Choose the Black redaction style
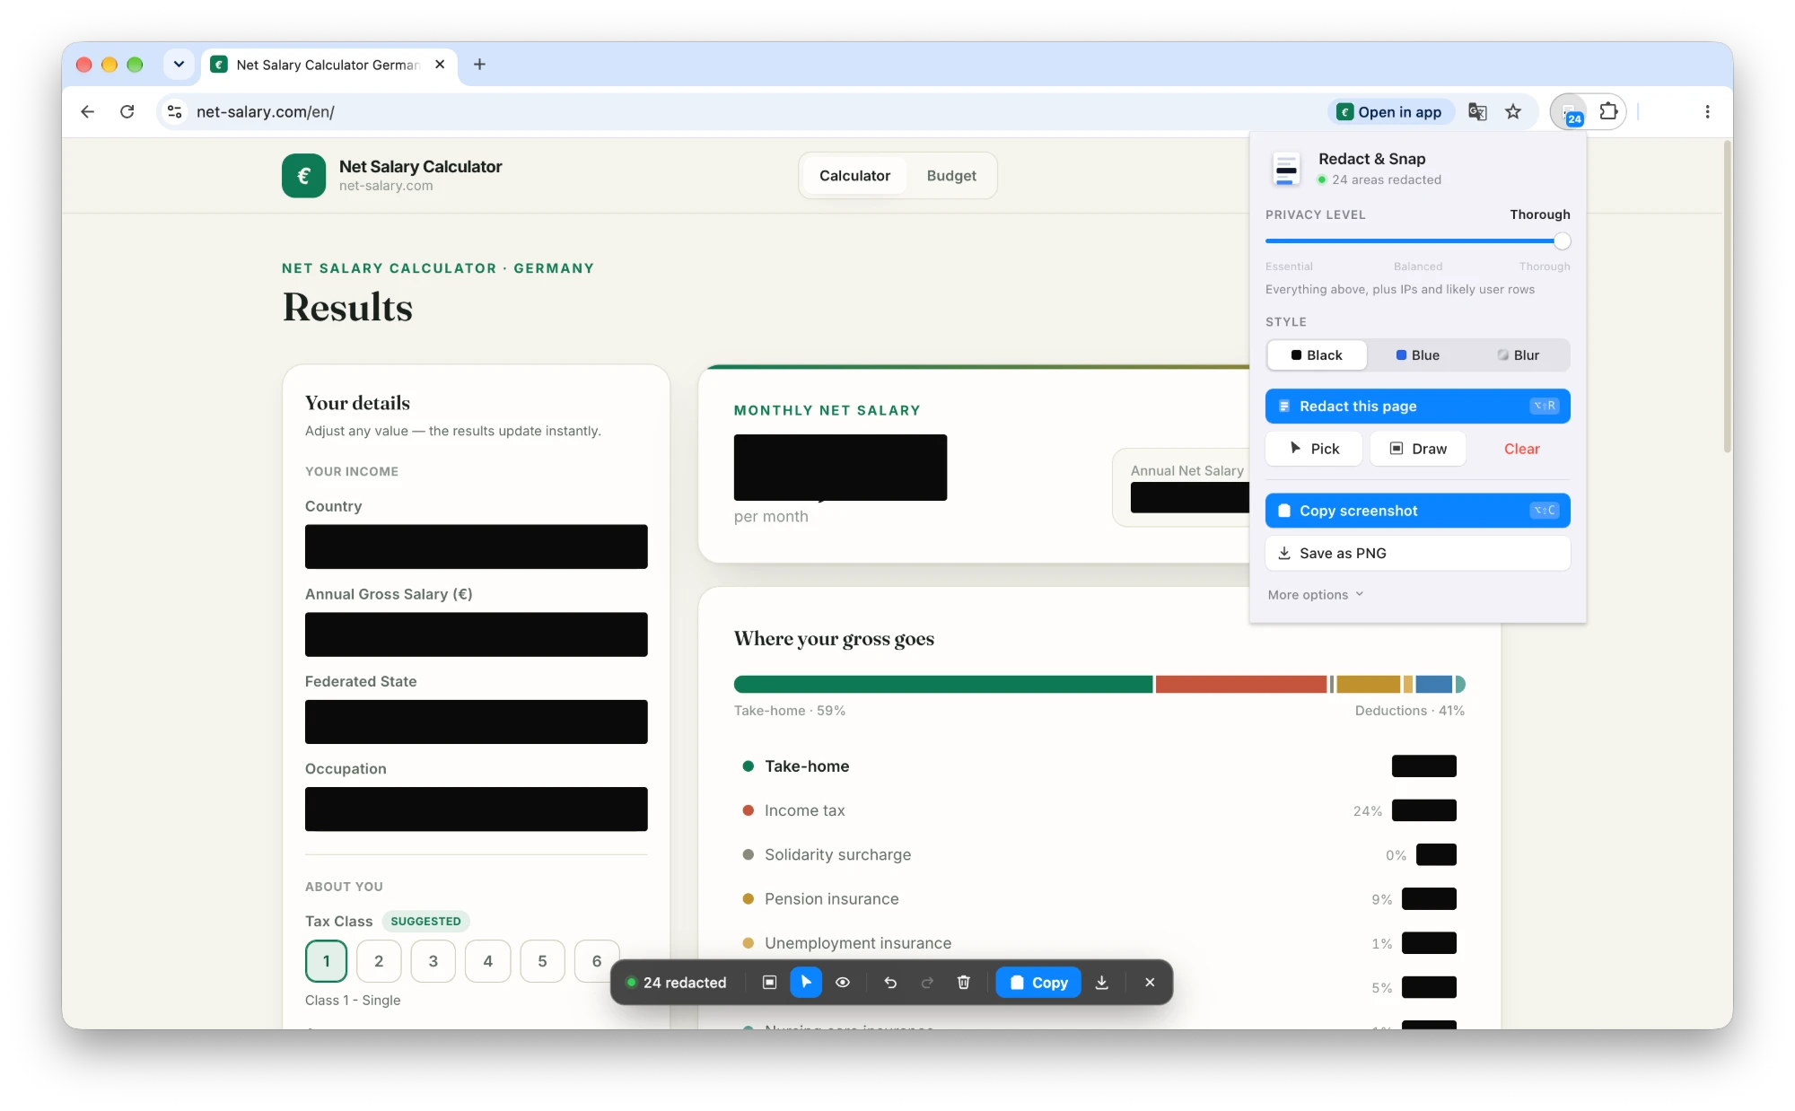The width and height of the screenshot is (1795, 1111). [x=1317, y=355]
